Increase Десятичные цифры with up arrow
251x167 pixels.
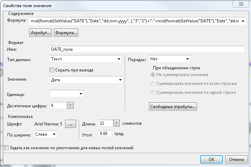70,104
